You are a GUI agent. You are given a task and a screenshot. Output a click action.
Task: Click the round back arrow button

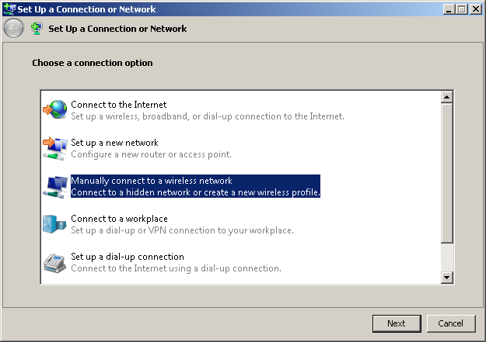(x=13, y=29)
